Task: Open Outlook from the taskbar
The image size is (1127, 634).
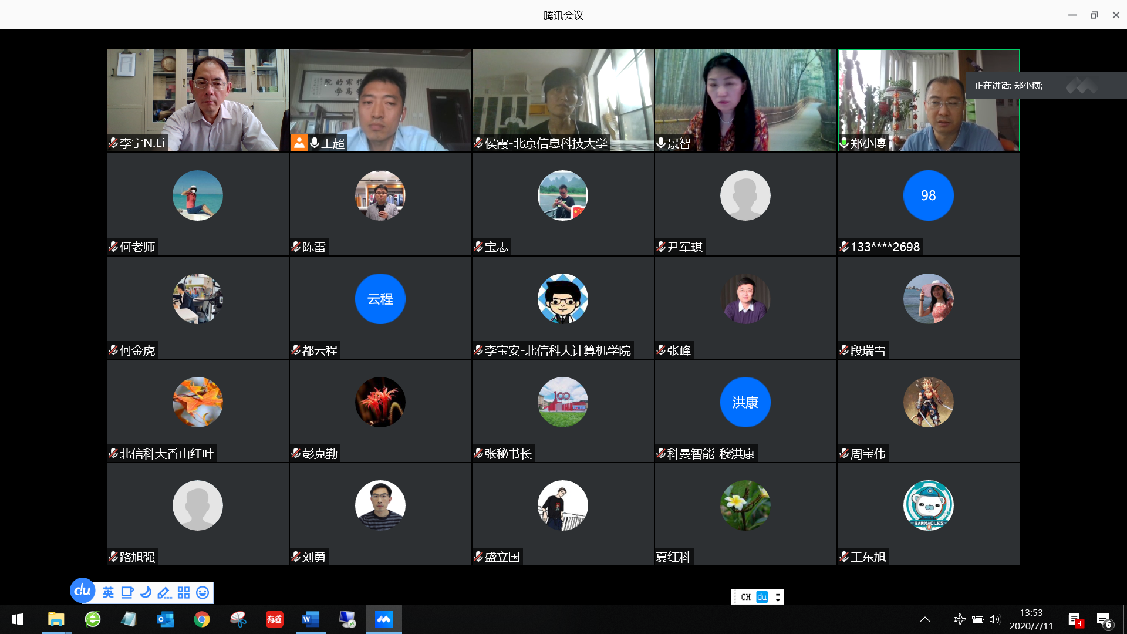Action: click(165, 619)
